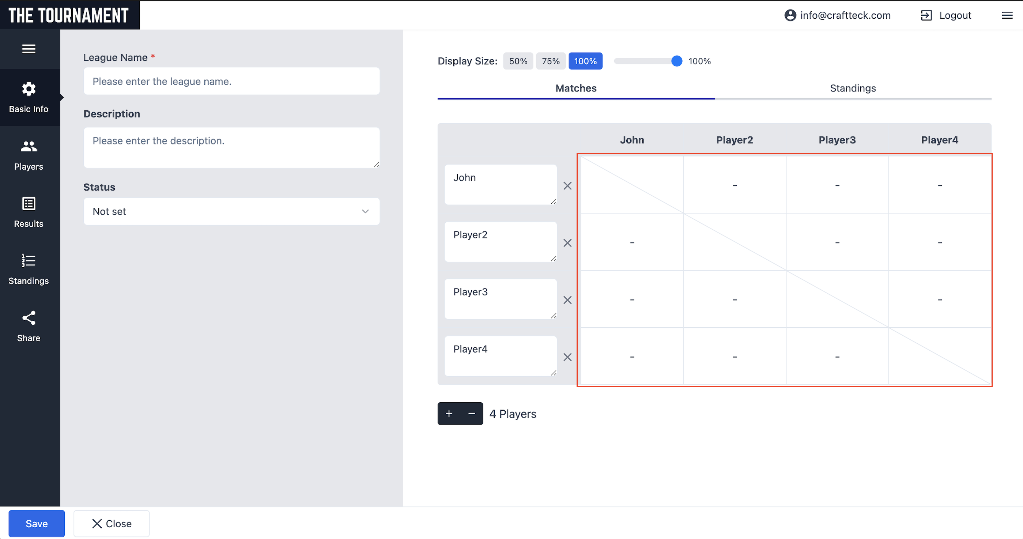Set display size to 75%
This screenshot has width=1023, height=539.
(550, 61)
